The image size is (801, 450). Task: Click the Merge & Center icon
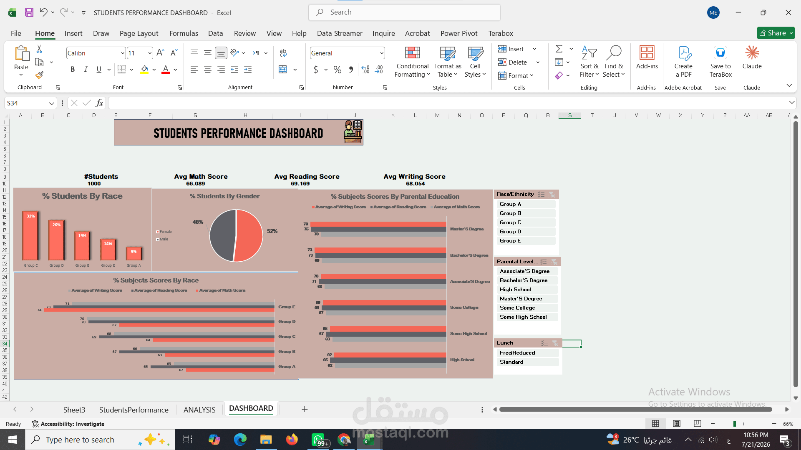[283, 70]
